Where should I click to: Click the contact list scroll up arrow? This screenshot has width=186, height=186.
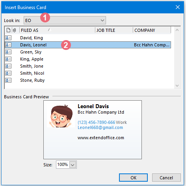tap(177, 30)
